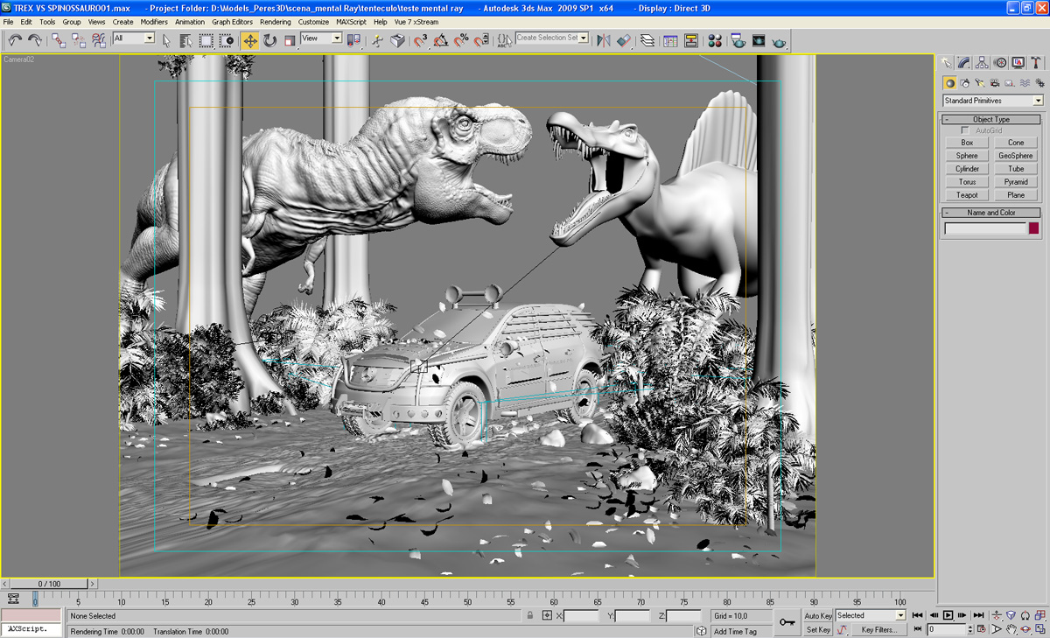Screen dimensions: 1050x638
Task: Create a Box primitive
Action: (x=967, y=143)
